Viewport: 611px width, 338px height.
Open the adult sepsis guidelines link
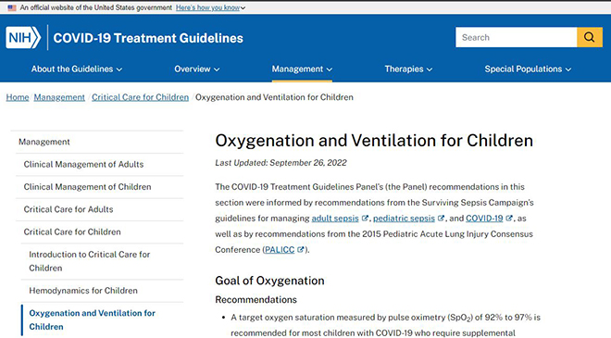335,219
